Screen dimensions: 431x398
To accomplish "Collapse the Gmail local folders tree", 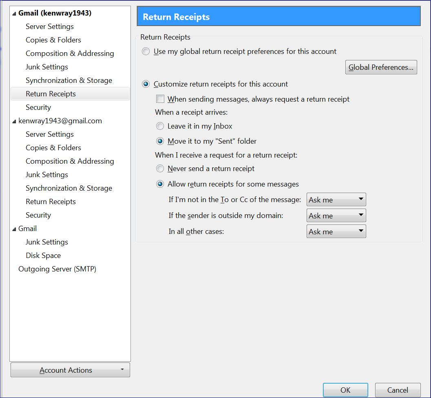I will coord(15,229).
